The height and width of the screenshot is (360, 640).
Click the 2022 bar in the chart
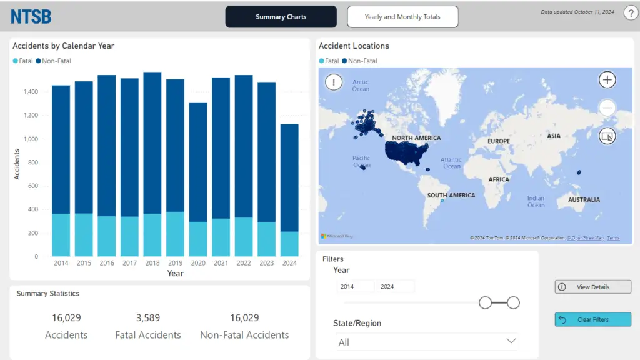coord(244,166)
